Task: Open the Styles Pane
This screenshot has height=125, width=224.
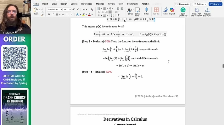Action: (137, 12)
